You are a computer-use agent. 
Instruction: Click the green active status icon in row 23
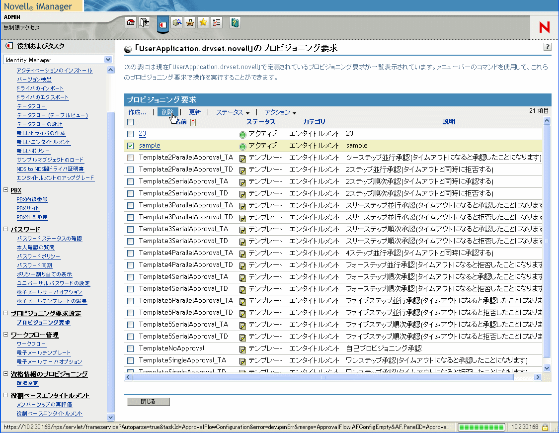click(242, 134)
